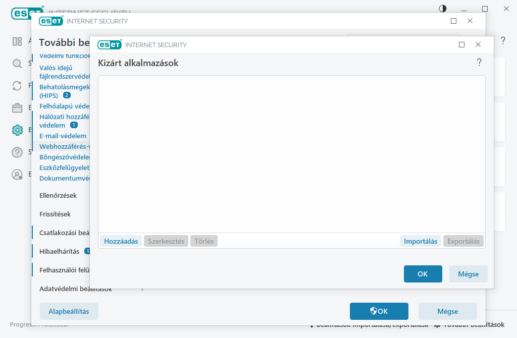Open the Felhasználói felület section

coord(65,270)
